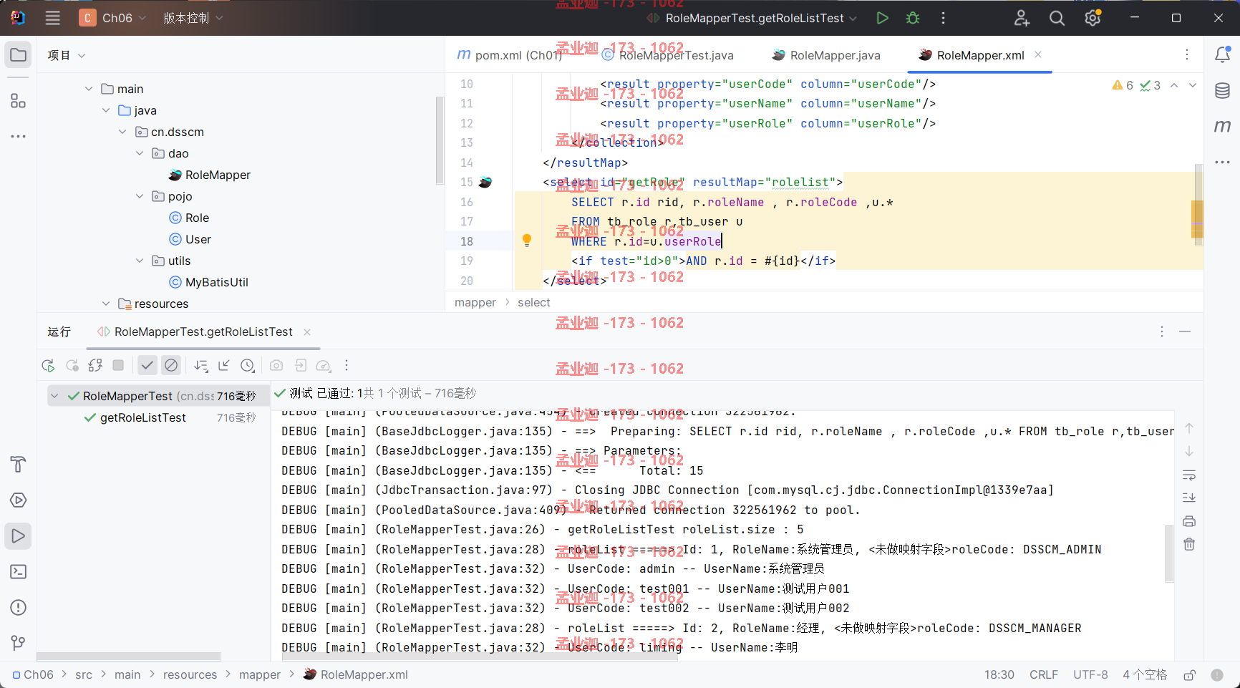The height and width of the screenshot is (688, 1240).
Task: Show more tool windows on left sidebar
Action: 19,136
